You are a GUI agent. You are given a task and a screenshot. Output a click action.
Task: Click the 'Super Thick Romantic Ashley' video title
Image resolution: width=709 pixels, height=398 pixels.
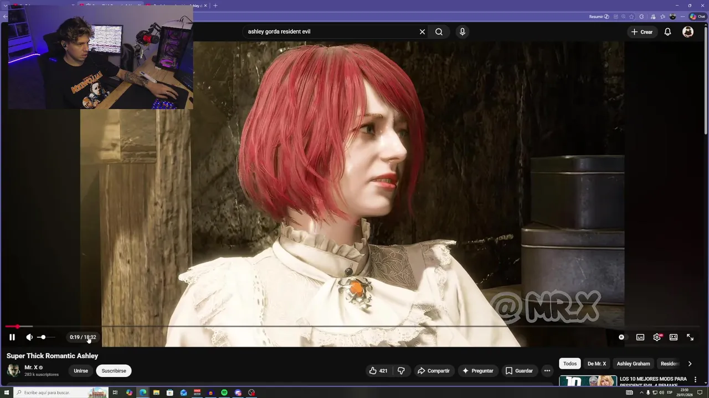(52, 356)
